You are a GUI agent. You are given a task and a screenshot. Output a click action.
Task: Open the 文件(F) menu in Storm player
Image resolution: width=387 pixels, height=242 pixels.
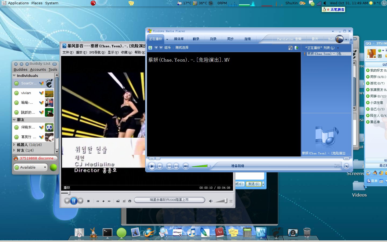click(x=68, y=52)
